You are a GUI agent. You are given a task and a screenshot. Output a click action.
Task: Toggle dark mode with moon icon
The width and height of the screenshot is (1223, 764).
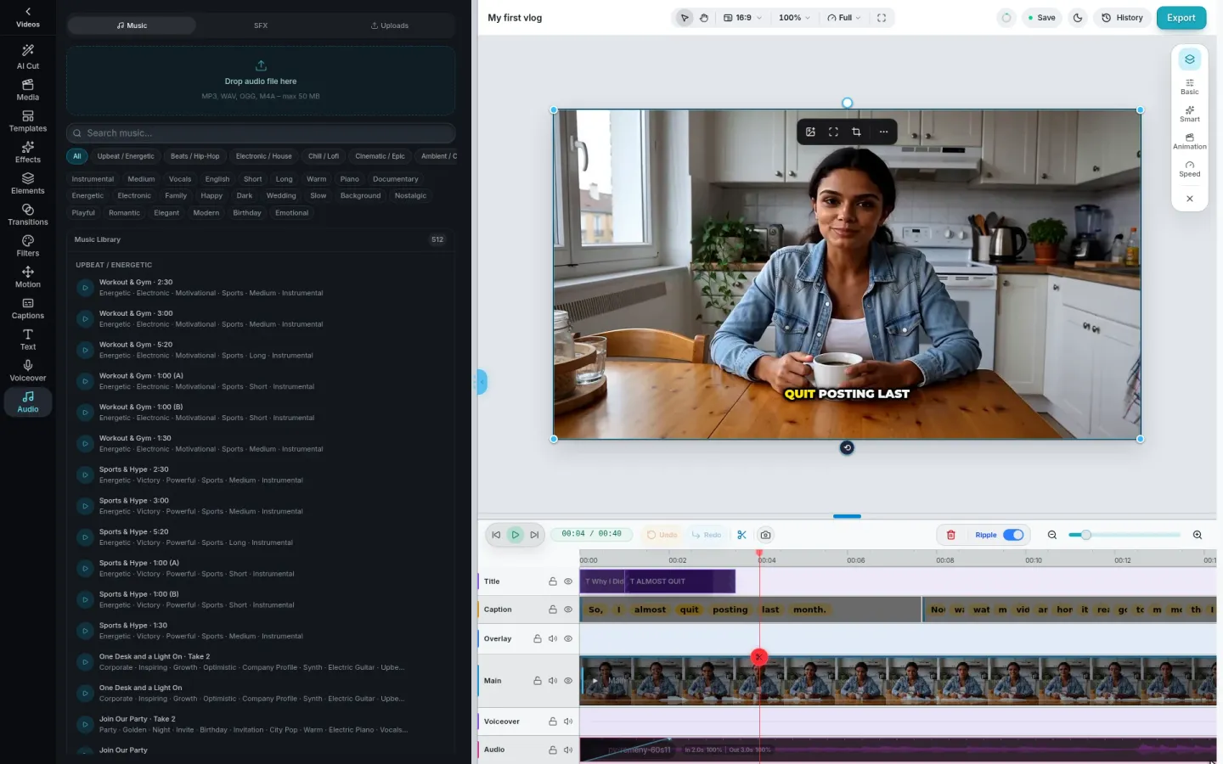tap(1078, 18)
